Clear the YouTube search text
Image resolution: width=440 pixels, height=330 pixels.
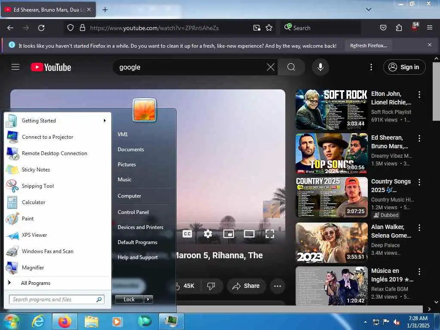271,67
